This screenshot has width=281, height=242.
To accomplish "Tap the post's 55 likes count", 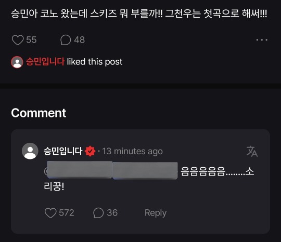I will click(x=31, y=39).
